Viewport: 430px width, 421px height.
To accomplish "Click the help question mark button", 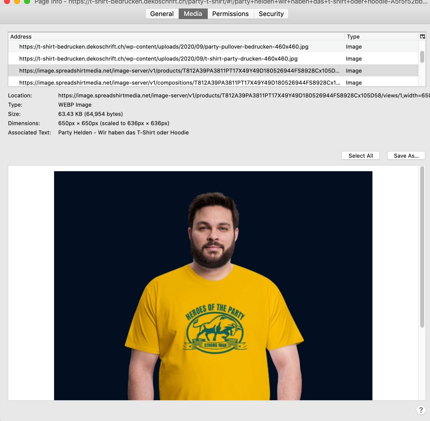I will (421, 410).
